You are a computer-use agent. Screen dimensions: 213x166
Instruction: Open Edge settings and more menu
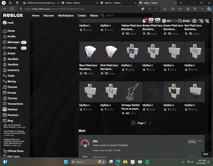click(202, 9)
